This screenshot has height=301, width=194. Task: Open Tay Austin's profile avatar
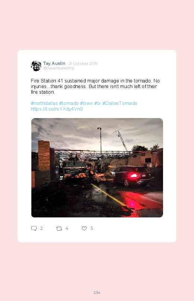click(x=36, y=66)
